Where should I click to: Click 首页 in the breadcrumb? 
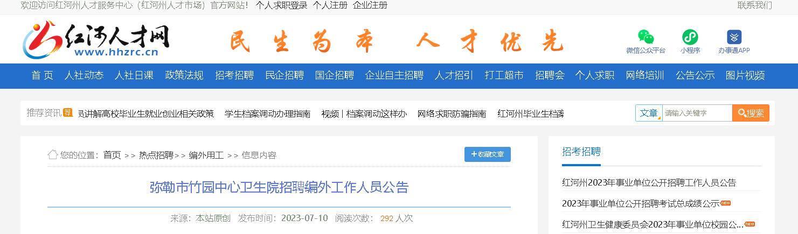coord(112,155)
